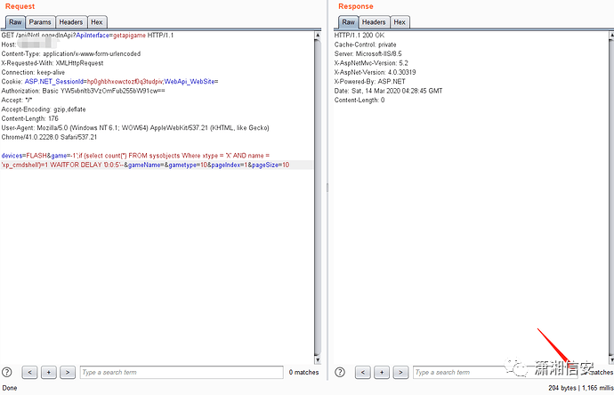This screenshot has height=395, width=614.
Task: Open Response panel help icon
Action: pos(340,372)
